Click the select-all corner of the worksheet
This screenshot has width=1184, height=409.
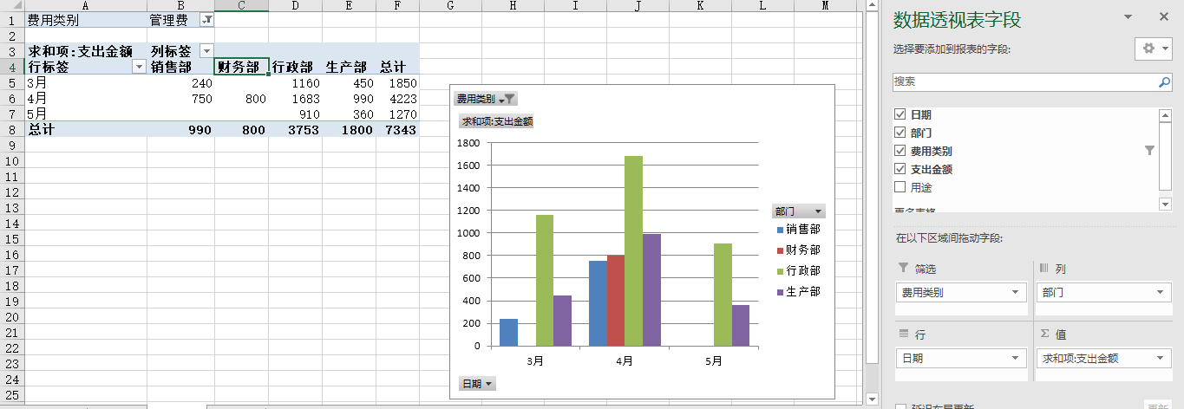pos(12,5)
